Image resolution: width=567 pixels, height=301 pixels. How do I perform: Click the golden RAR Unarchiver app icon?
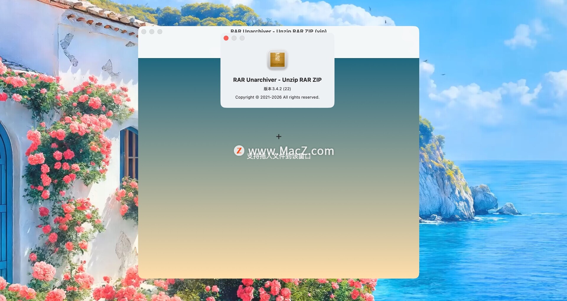[x=277, y=60]
